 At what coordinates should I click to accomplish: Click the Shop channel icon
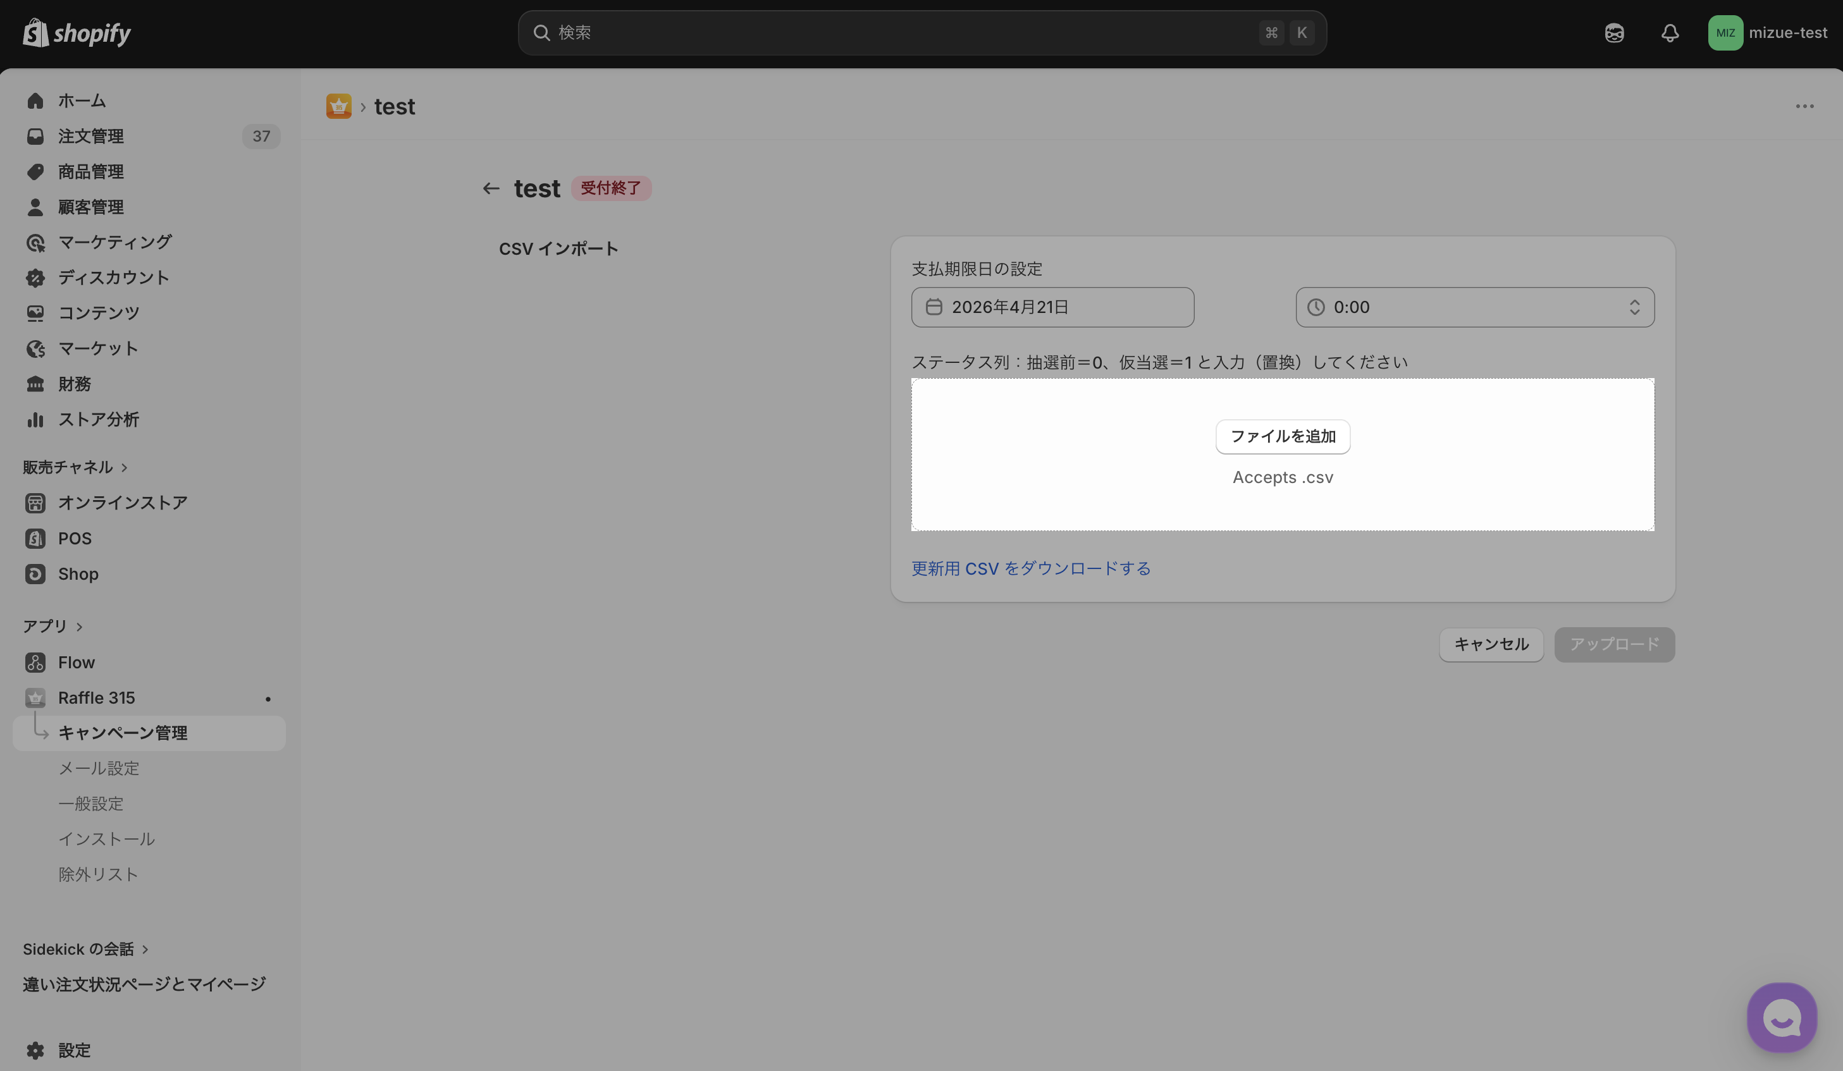click(35, 574)
